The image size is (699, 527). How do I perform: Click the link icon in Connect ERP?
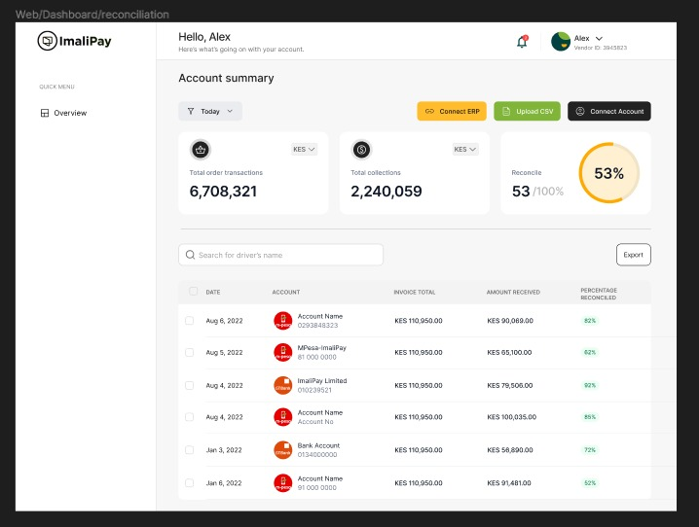pyautogui.click(x=429, y=111)
